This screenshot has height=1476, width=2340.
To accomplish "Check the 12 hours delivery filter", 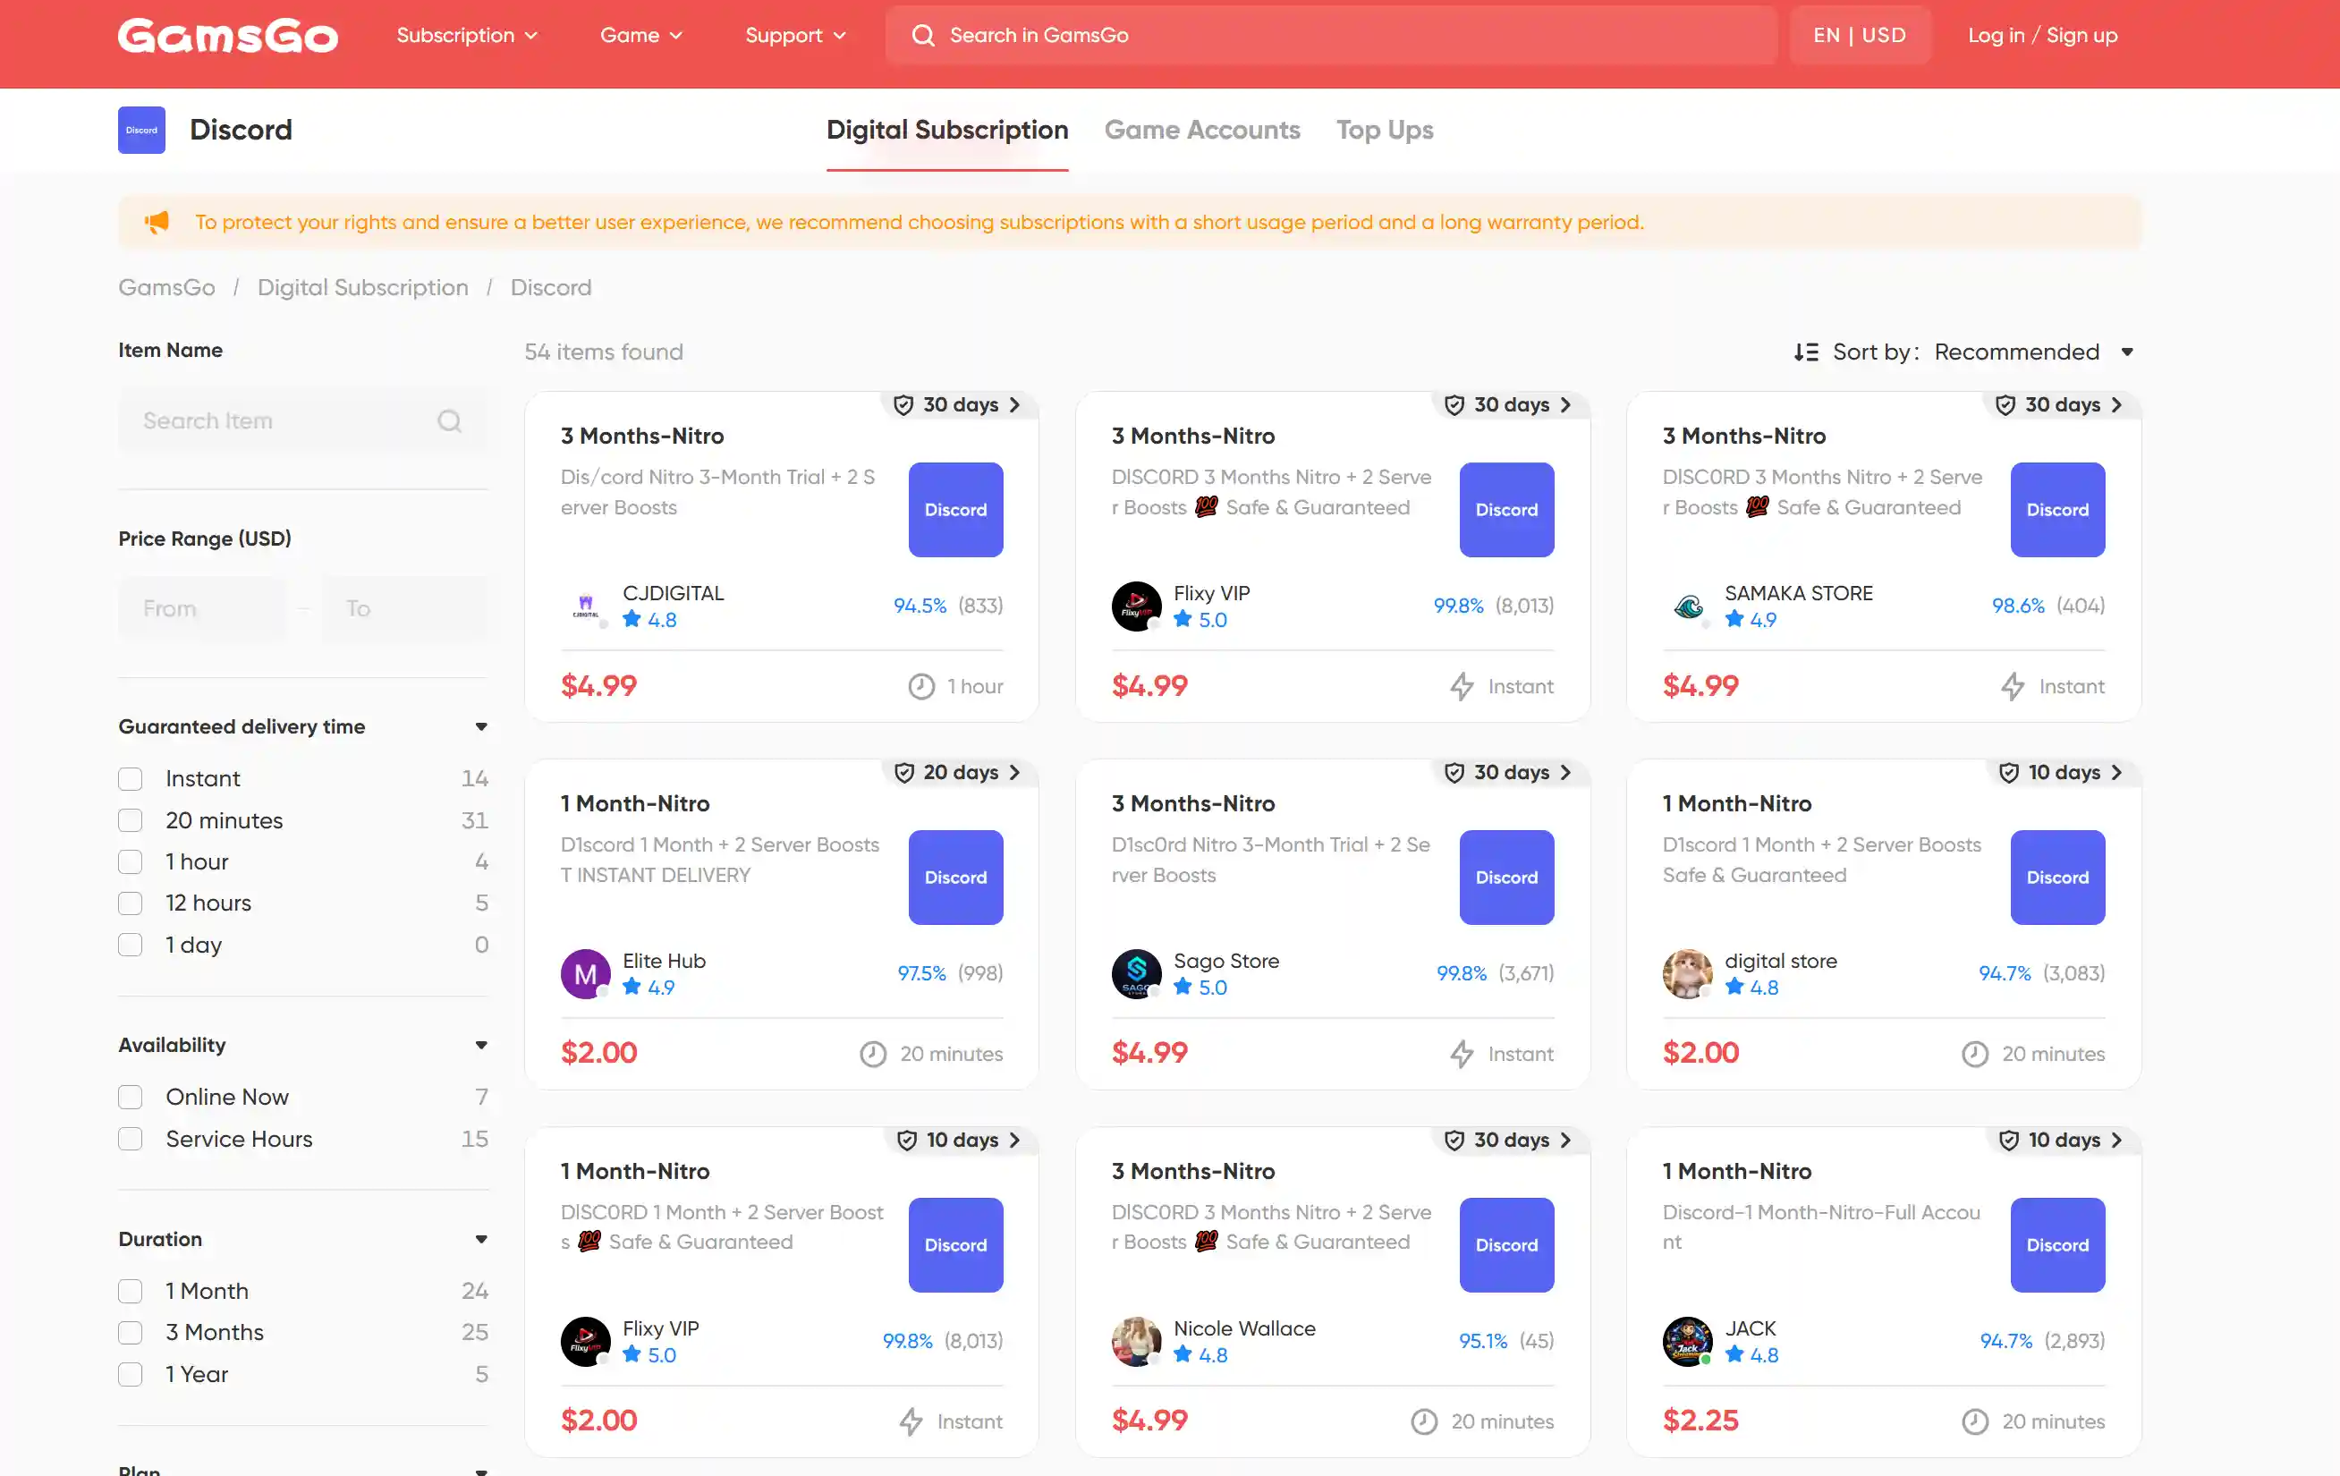I will (131, 903).
